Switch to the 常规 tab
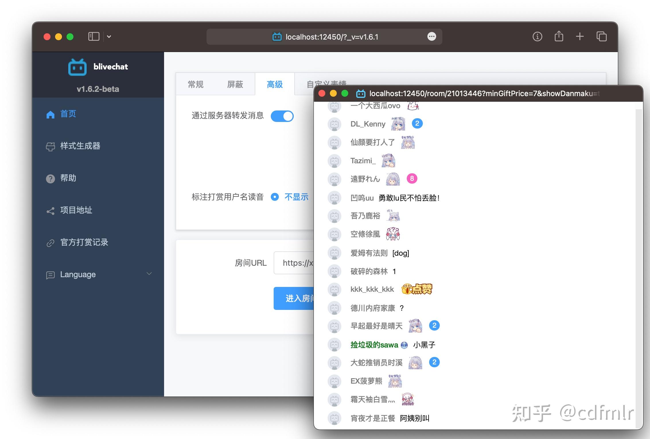 [x=196, y=84]
